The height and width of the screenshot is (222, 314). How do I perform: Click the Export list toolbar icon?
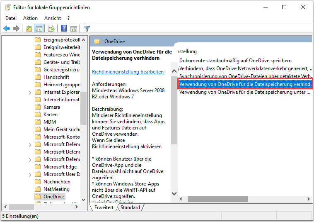pyautogui.click(x=51, y=29)
